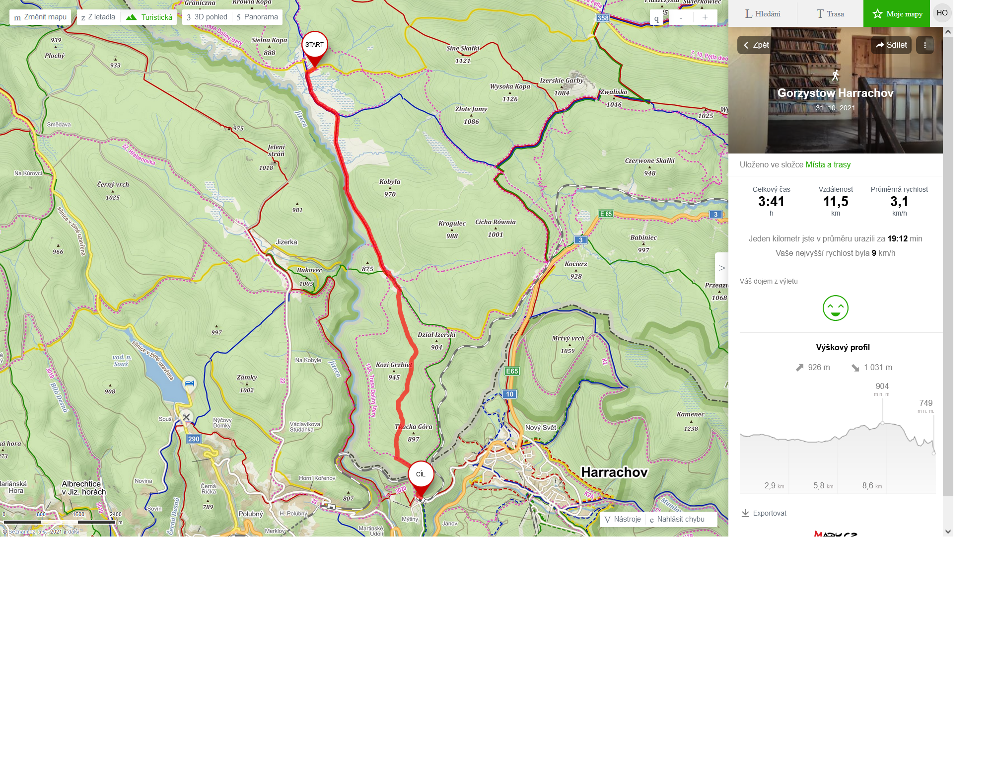Click the CÍL finish marker pin
The height and width of the screenshot is (769, 995).
421,474
